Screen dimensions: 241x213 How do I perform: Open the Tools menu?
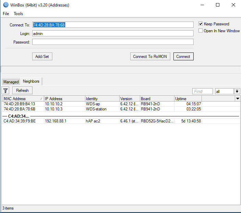[x=18, y=14]
